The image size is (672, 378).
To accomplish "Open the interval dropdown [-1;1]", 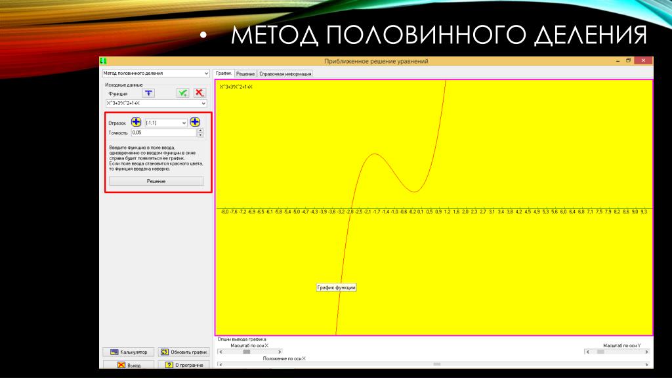I will [184, 123].
